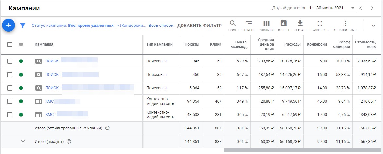This screenshot has width=383, height=154.
Task: Open the filter funnel icon
Action: [23, 26]
